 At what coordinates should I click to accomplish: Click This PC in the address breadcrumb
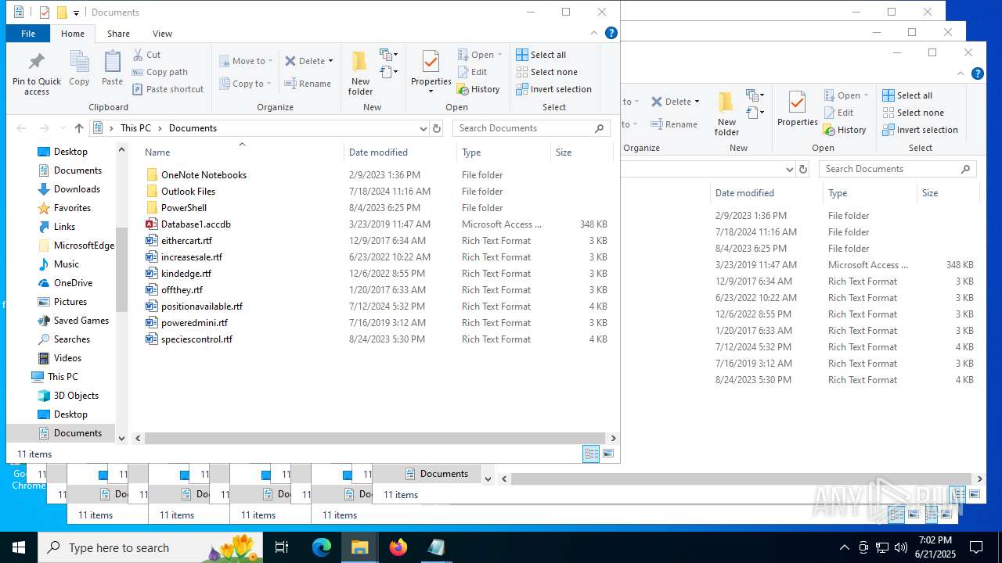coord(135,128)
